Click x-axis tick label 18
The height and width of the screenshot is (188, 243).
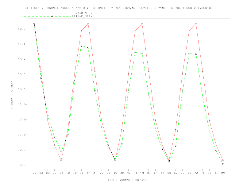pyautogui.click(x=75, y=173)
